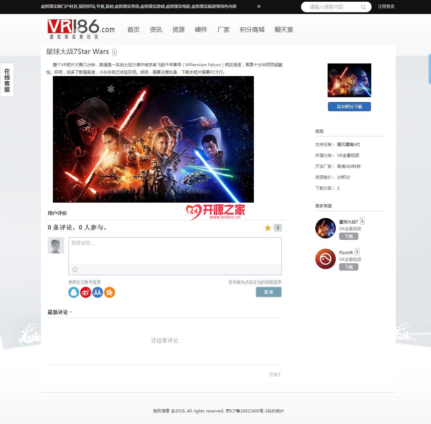Click the 暴风魔镜4代 device value
Viewport: 431px width, 424px height.
[x=348, y=145]
